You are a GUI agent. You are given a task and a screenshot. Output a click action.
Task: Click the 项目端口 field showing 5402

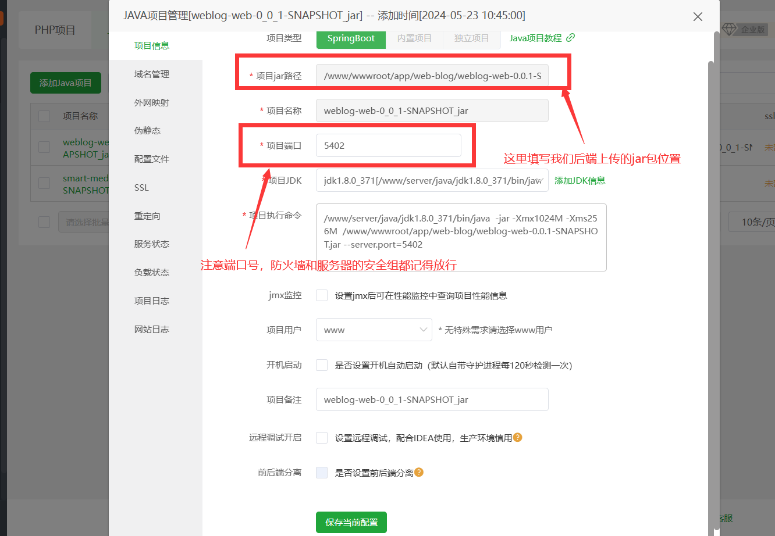pos(389,145)
